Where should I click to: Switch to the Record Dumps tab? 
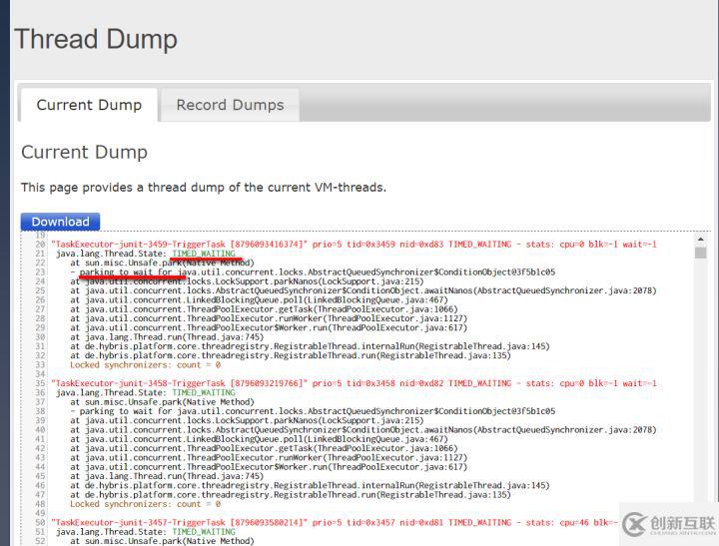230,105
